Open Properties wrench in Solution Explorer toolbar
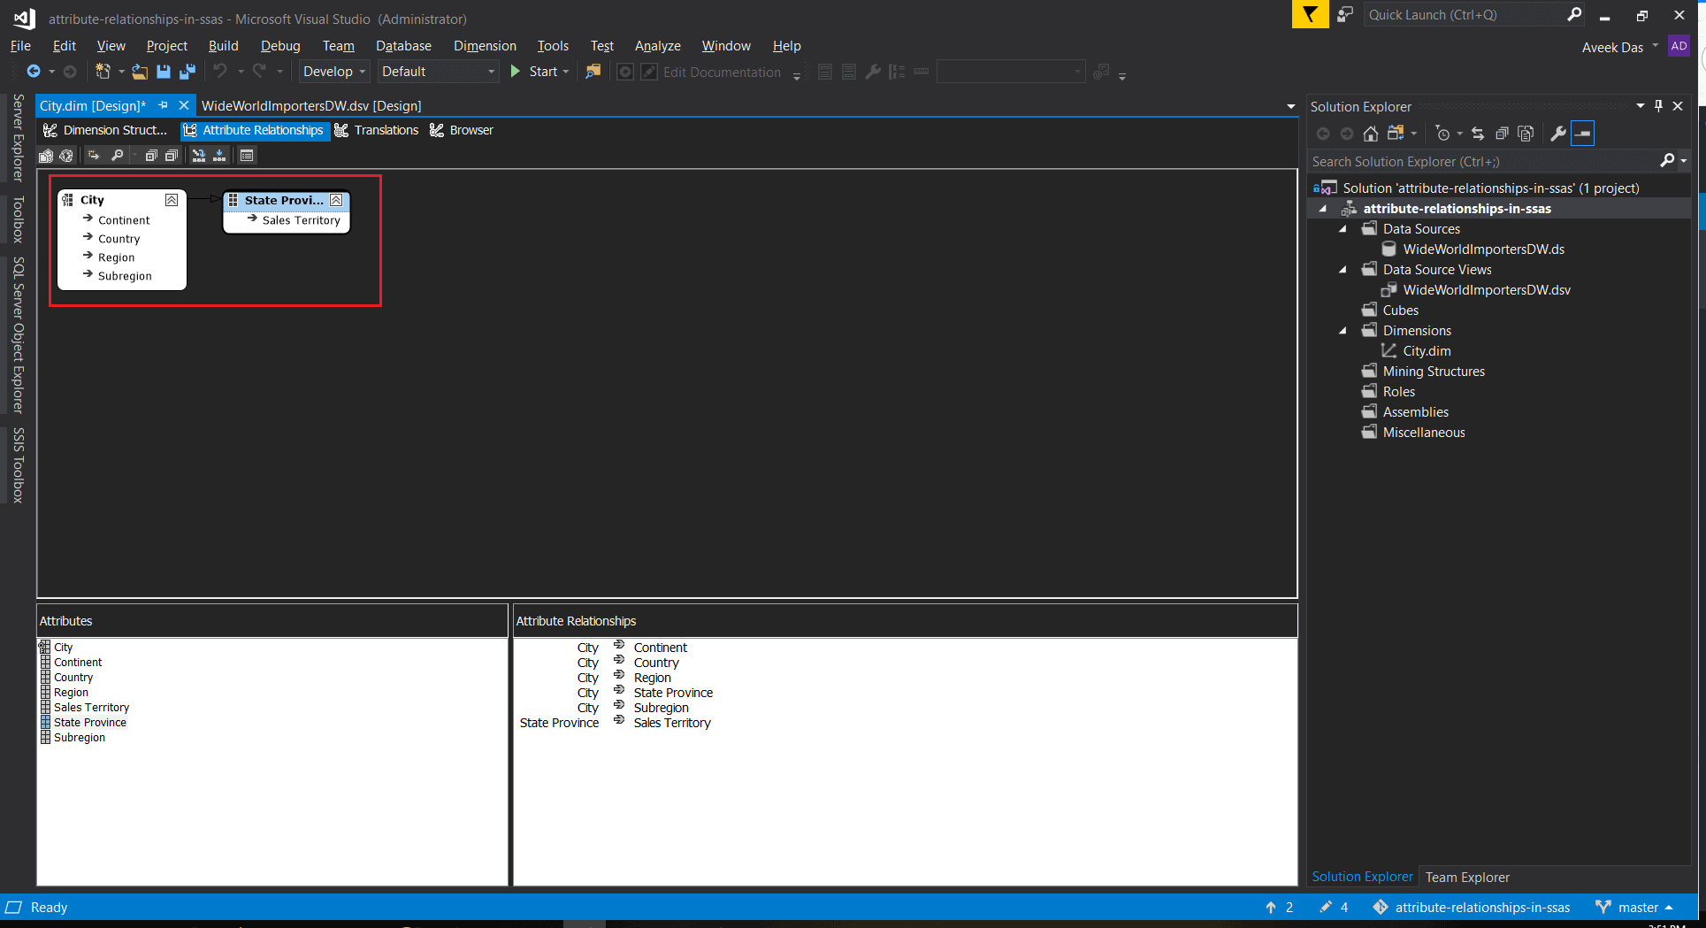The width and height of the screenshot is (1706, 928). coord(1557,134)
